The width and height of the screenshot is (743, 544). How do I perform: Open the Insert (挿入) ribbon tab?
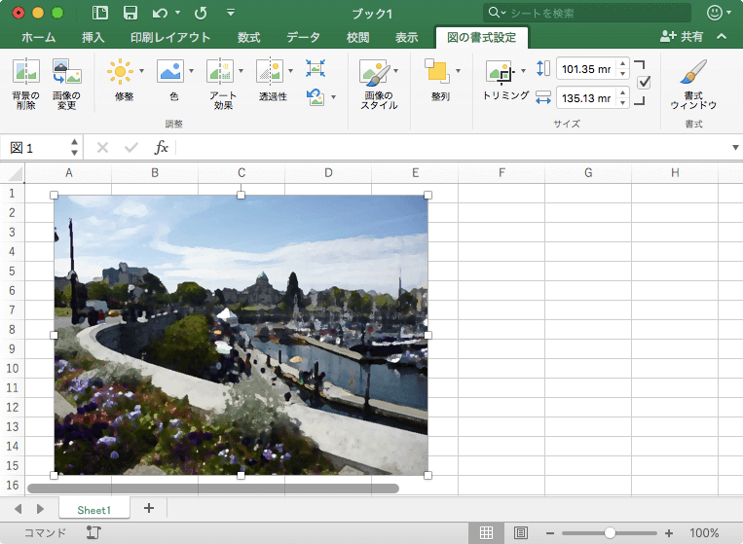tap(93, 38)
